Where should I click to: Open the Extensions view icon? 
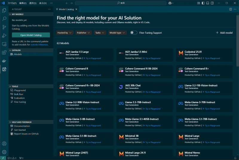pos(4,52)
